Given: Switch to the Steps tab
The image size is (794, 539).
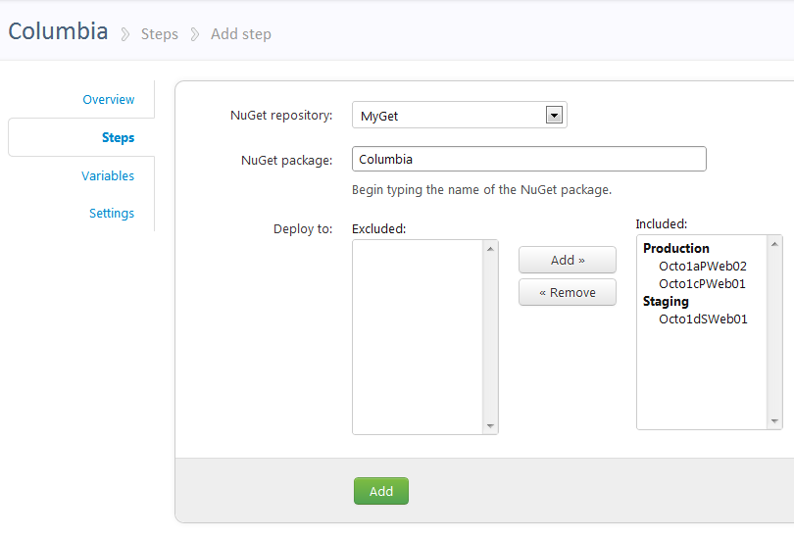Looking at the screenshot, I should (x=118, y=137).
